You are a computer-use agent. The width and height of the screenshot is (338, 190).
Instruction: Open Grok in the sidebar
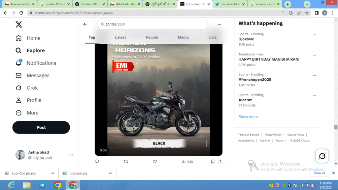click(x=27, y=88)
